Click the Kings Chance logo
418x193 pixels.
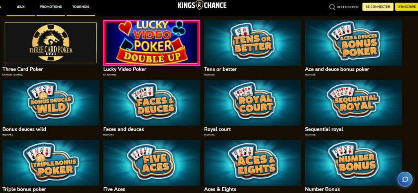[x=202, y=5]
